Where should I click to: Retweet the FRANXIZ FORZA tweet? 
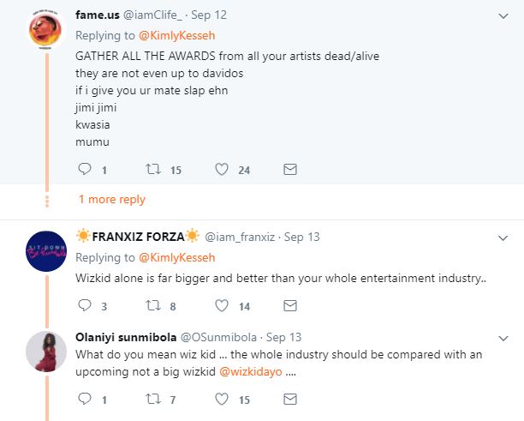[155, 305]
